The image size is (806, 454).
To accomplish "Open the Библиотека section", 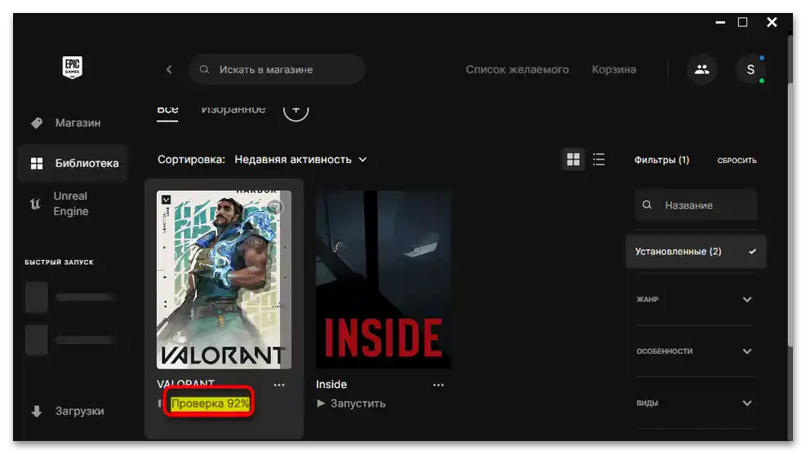I will (72, 163).
